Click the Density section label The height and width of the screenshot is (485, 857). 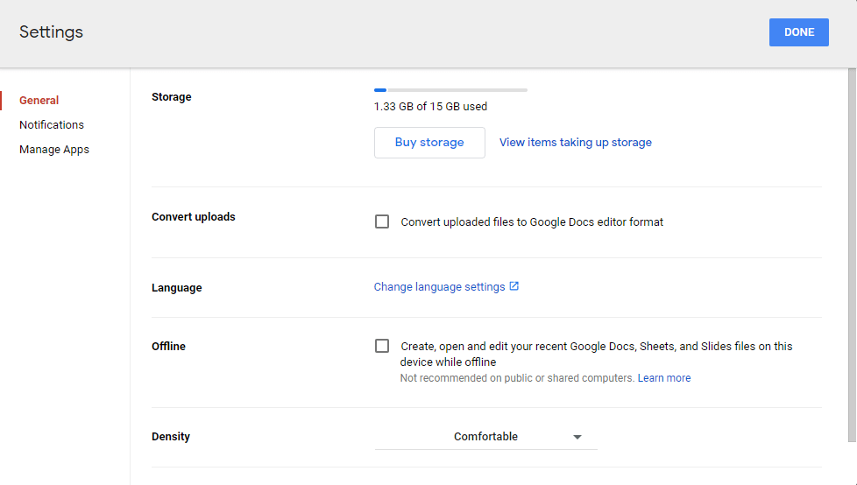click(x=171, y=437)
